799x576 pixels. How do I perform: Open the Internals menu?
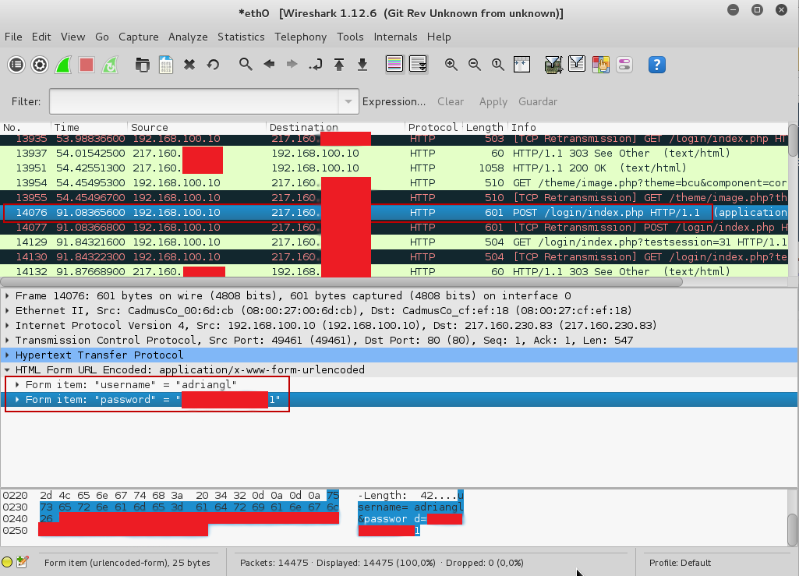[395, 37]
